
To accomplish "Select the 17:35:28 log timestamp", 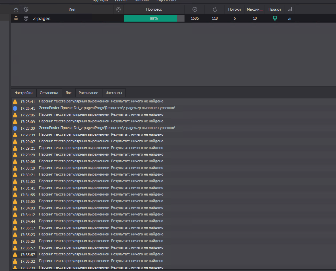I will click(x=28, y=241).
